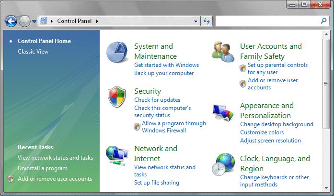The image size is (334, 196).
Task: Open Adjust screen resolution link
Action: click(x=270, y=141)
